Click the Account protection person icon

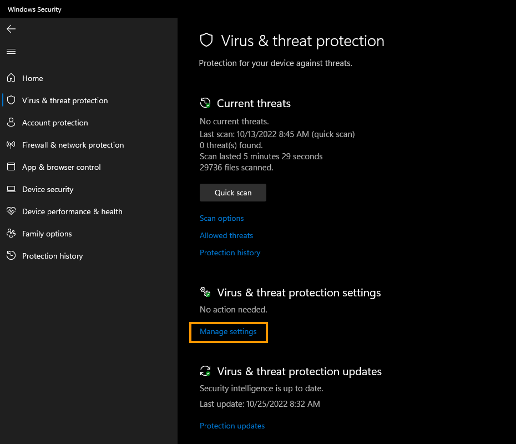coord(11,122)
